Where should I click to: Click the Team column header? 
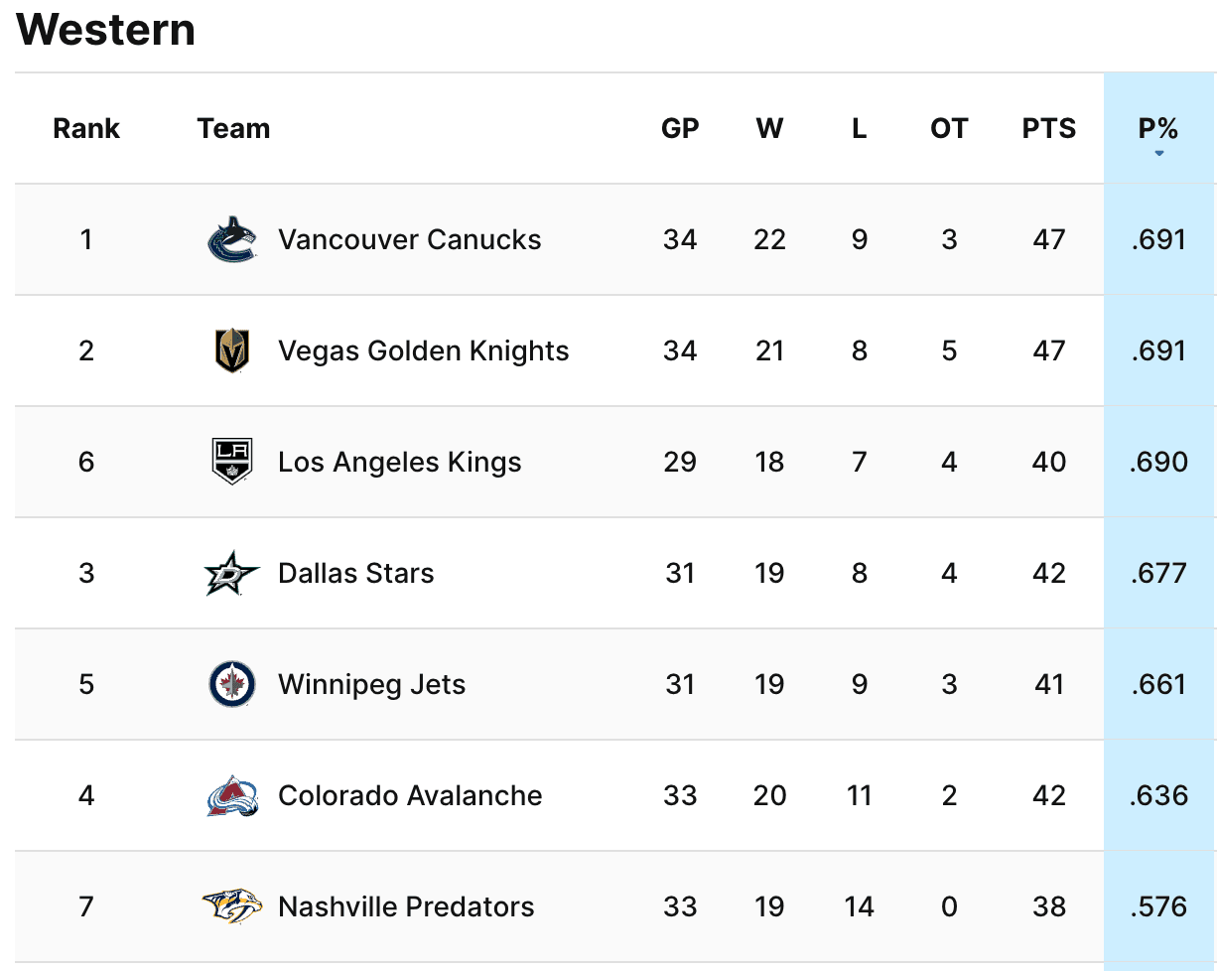pos(233,128)
